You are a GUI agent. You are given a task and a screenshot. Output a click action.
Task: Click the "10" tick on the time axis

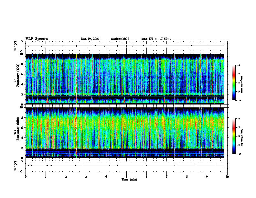click(227, 177)
